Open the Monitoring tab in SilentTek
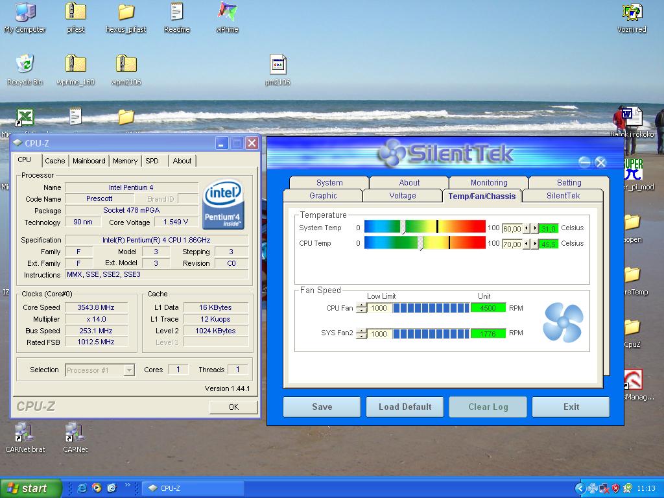The height and width of the screenshot is (498, 664). tap(489, 182)
